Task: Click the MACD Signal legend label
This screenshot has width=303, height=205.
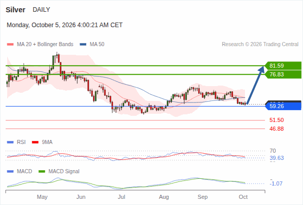Action: [x=64, y=172]
